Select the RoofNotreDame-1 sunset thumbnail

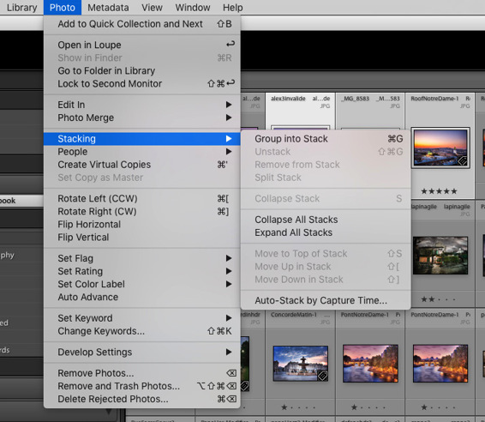(x=440, y=148)
